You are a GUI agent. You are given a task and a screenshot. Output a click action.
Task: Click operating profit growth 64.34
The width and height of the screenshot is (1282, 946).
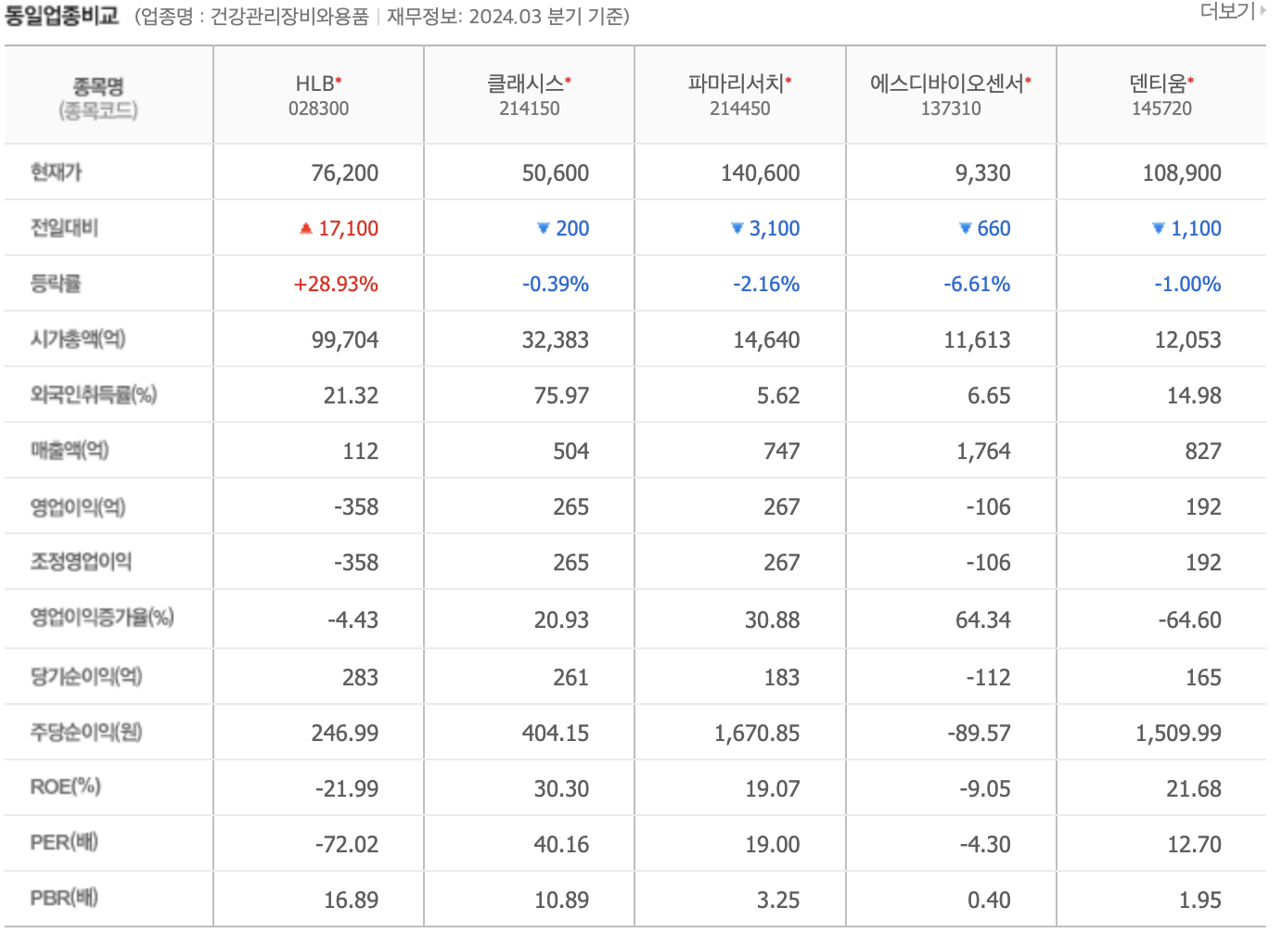pyautogui.click(x=983, y=620)
